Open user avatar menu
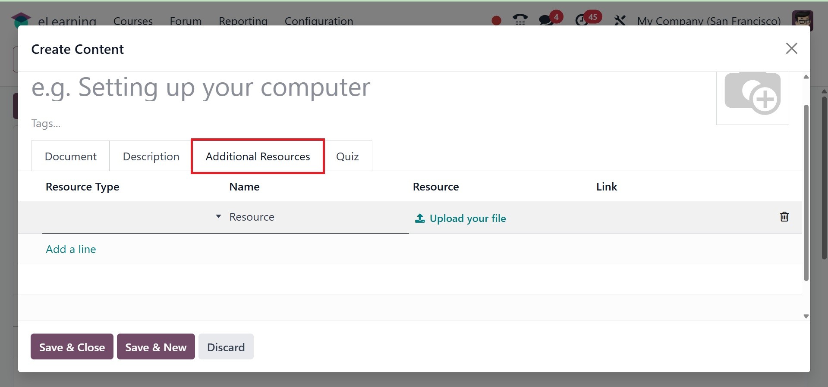Image resolution: width=828 pixels, height=387 pixels. click(803, 20)
